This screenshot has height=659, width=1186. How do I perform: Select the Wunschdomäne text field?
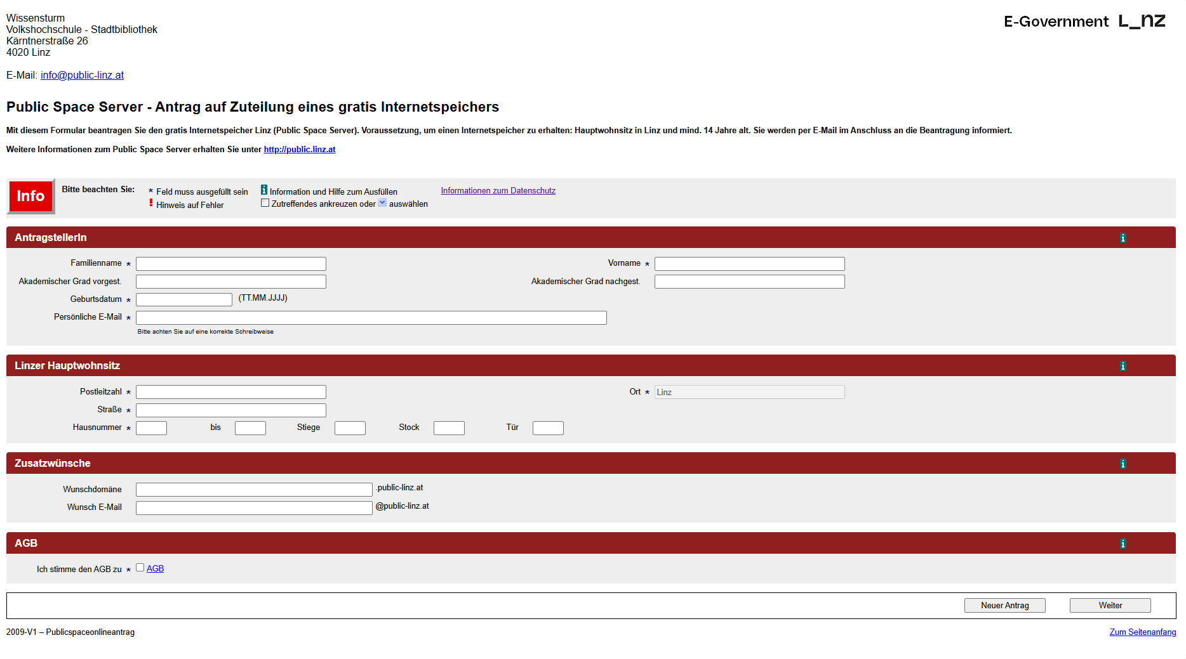(x=254, y=490)
